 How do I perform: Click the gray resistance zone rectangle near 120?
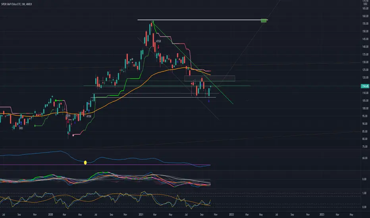(210, 78)
